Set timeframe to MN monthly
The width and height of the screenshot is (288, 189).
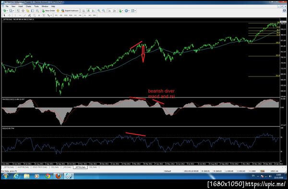coord(95,15)
